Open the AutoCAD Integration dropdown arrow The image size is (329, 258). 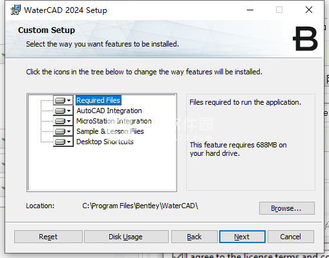69,111
